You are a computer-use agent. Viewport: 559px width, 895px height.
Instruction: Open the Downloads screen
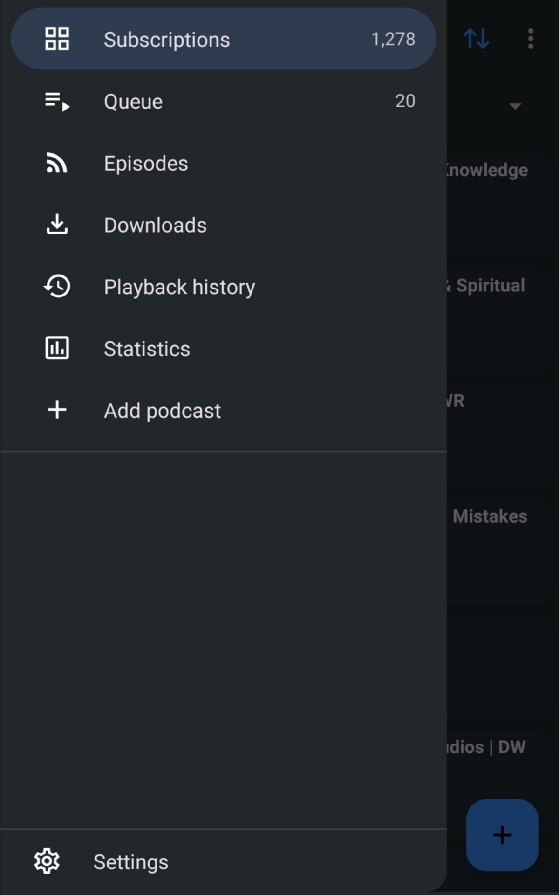pyautogui.click(x=155, y=226)
